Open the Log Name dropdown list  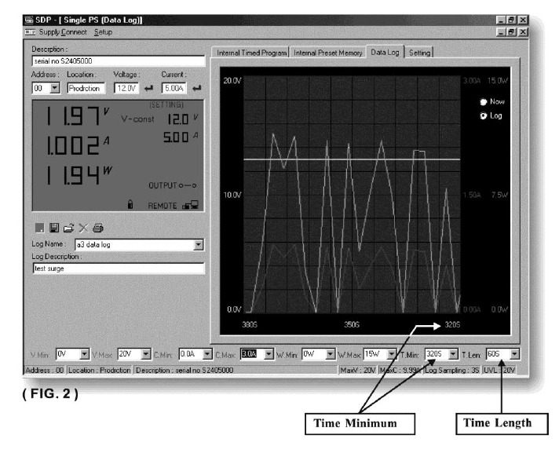198,244
